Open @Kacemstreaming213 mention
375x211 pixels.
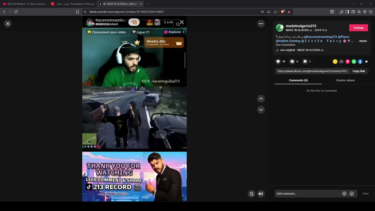coord(320,37)
